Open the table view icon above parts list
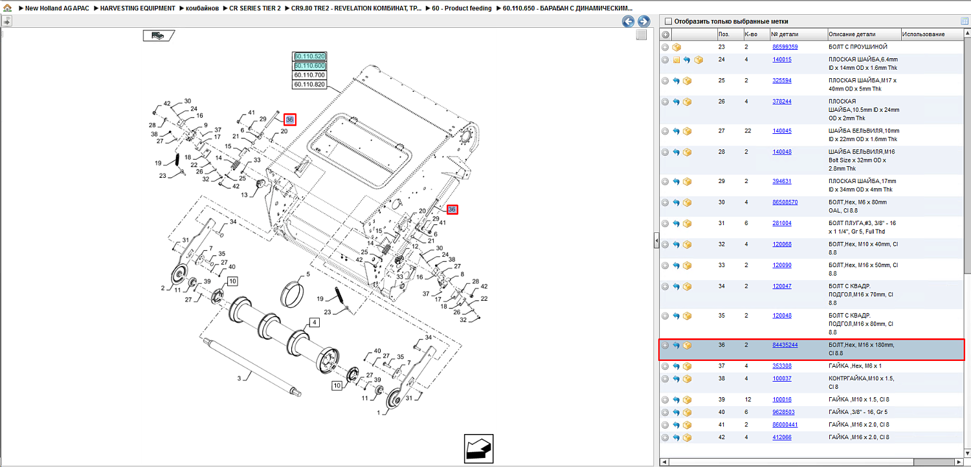 pos(964,21)
